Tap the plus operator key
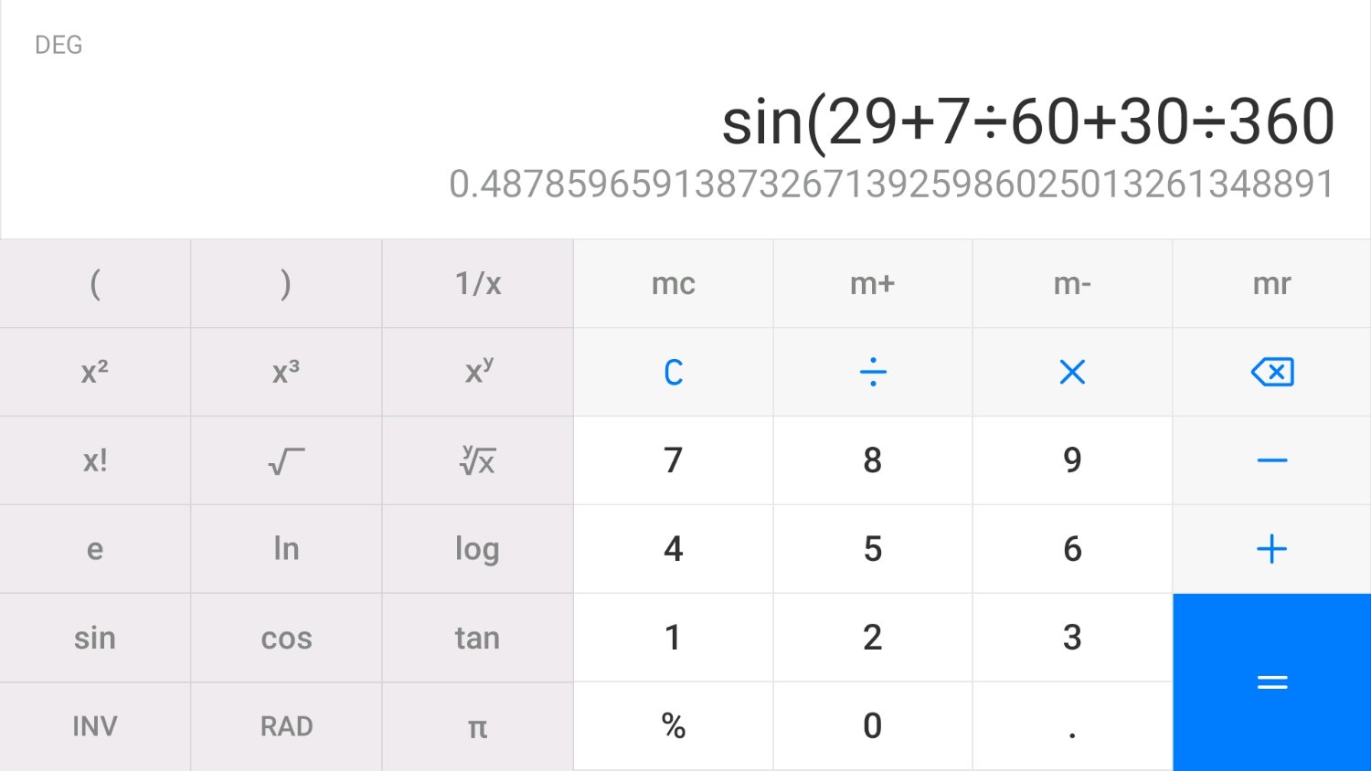Viewport: 1371px width, 771px height. point(1272,549)
